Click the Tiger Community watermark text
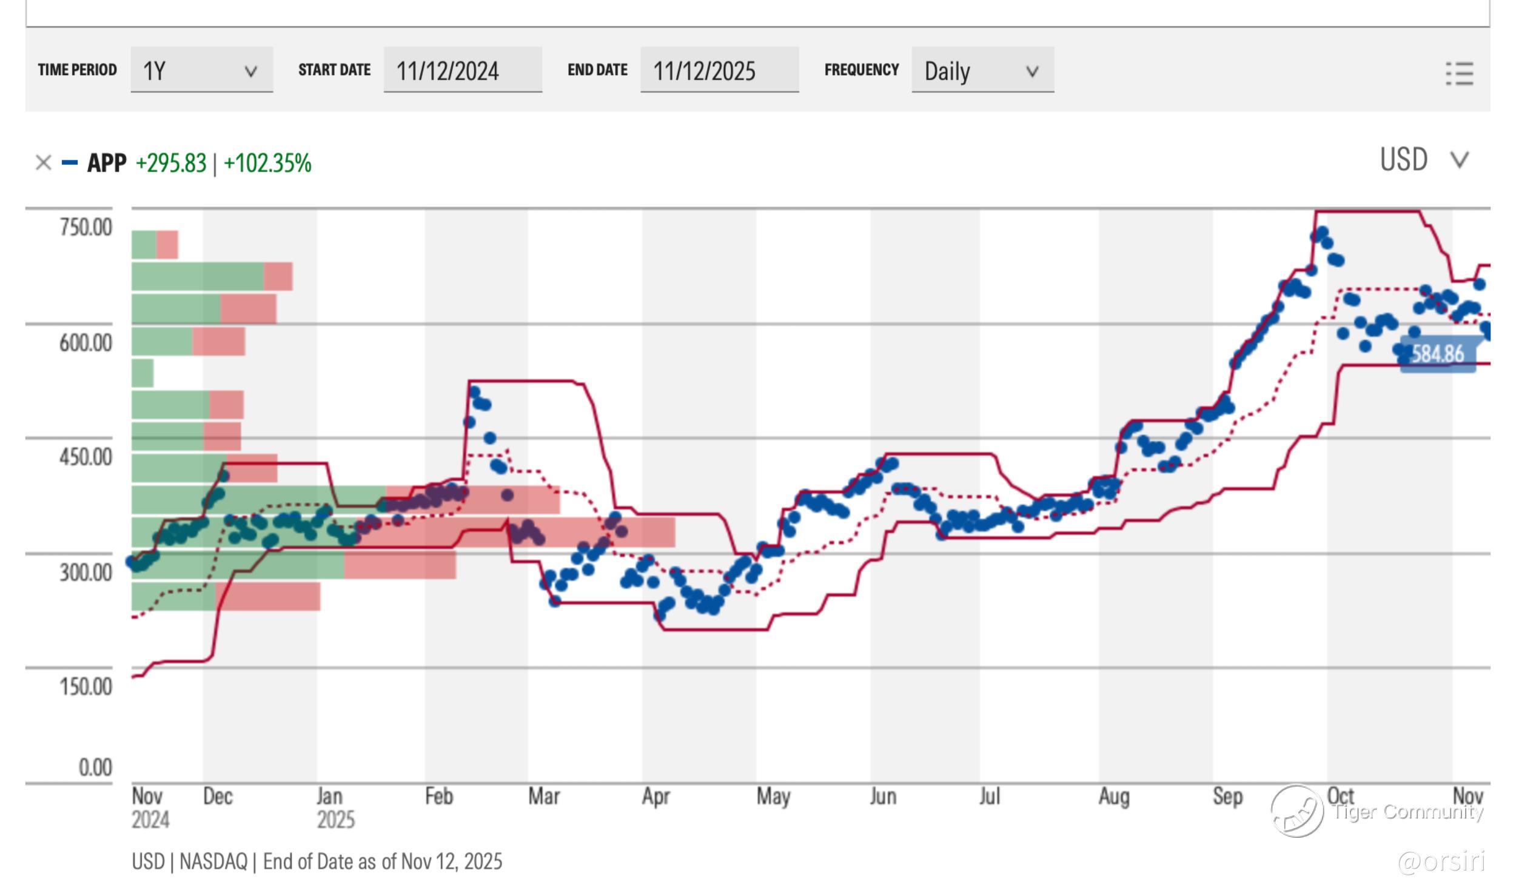The height and width of the screenshot is (896, 1516). [x=1408, y=811]
